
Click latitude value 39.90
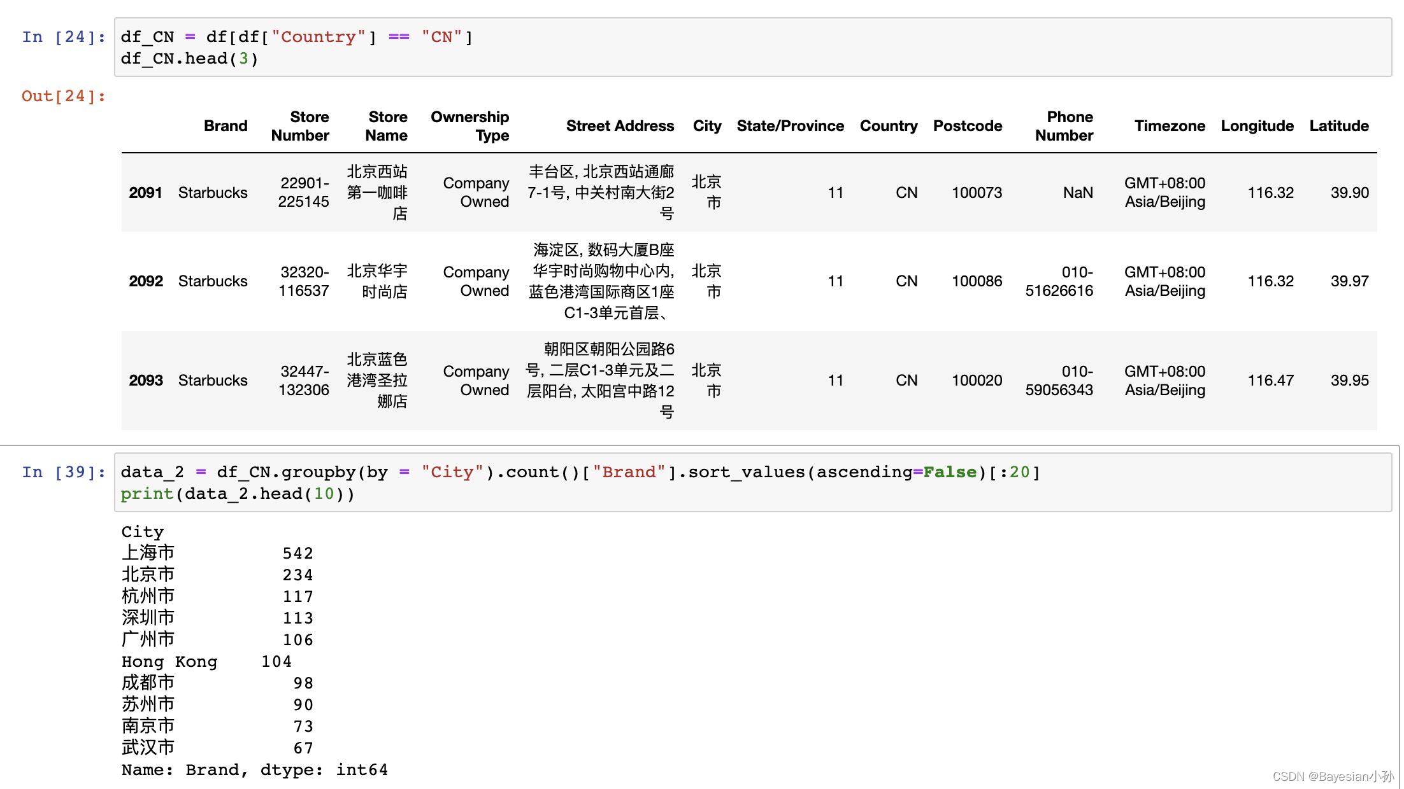point(1349,193)
